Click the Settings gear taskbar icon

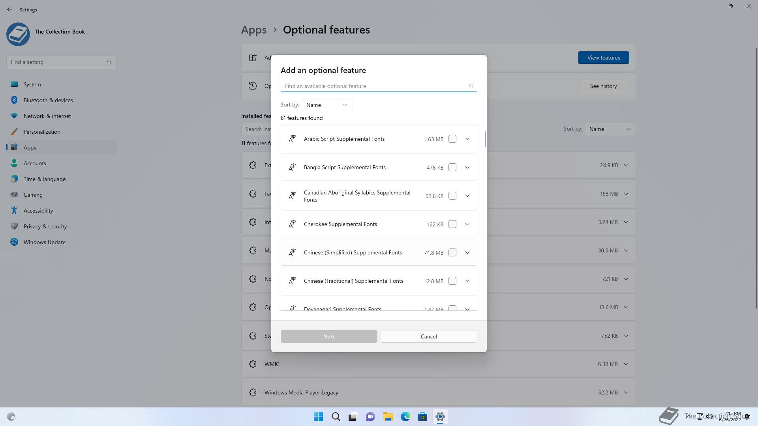pos(440,417)
